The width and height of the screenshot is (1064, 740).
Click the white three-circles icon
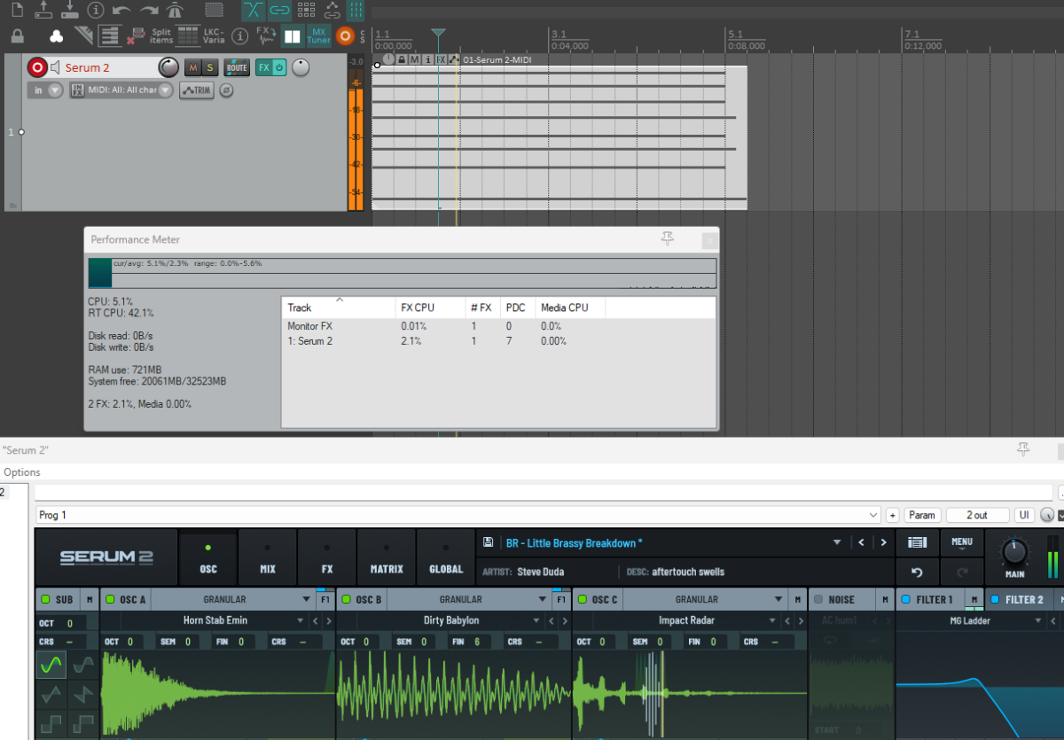(56, 36)
